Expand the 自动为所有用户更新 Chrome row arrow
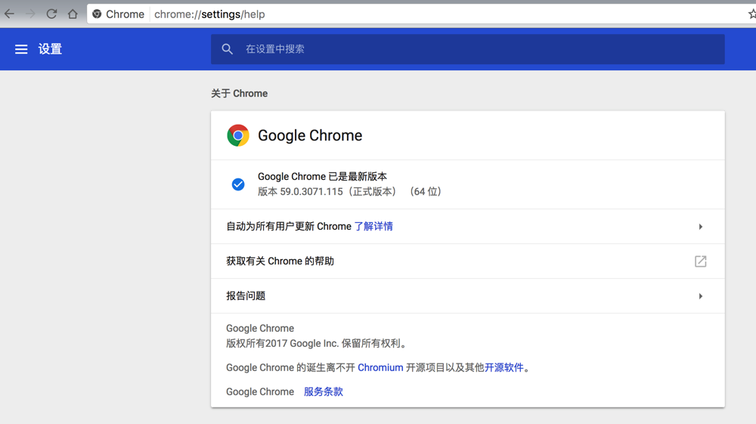 (x=701, y=227)
